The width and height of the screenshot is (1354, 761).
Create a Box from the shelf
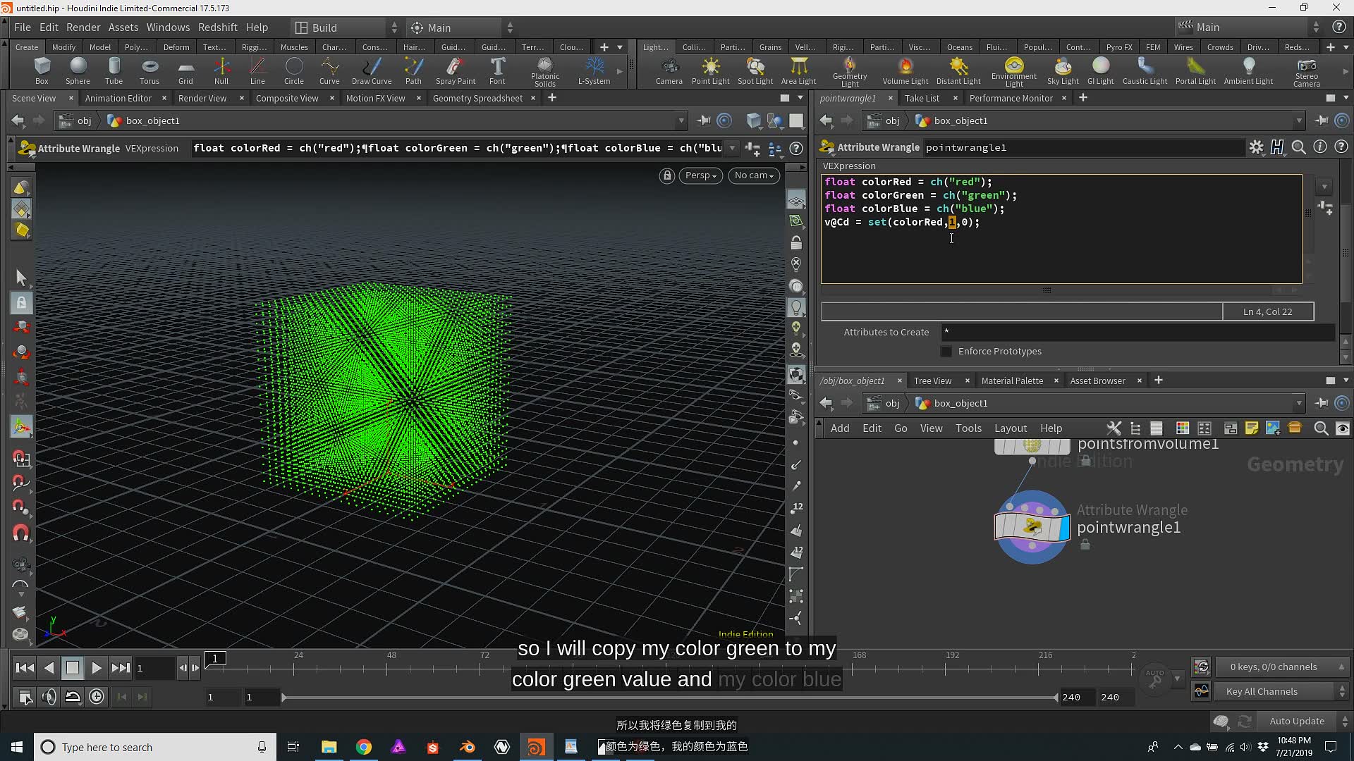42,70
